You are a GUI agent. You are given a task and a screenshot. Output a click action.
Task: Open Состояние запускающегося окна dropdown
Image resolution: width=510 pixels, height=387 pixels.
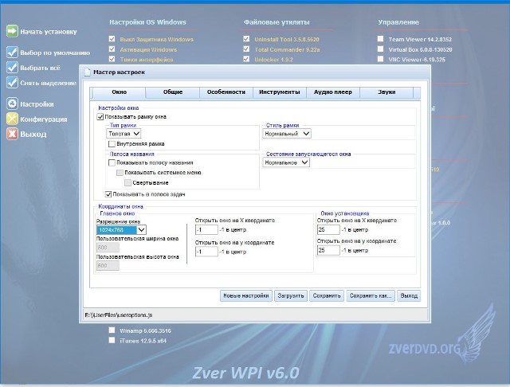(x=286, y=162)
